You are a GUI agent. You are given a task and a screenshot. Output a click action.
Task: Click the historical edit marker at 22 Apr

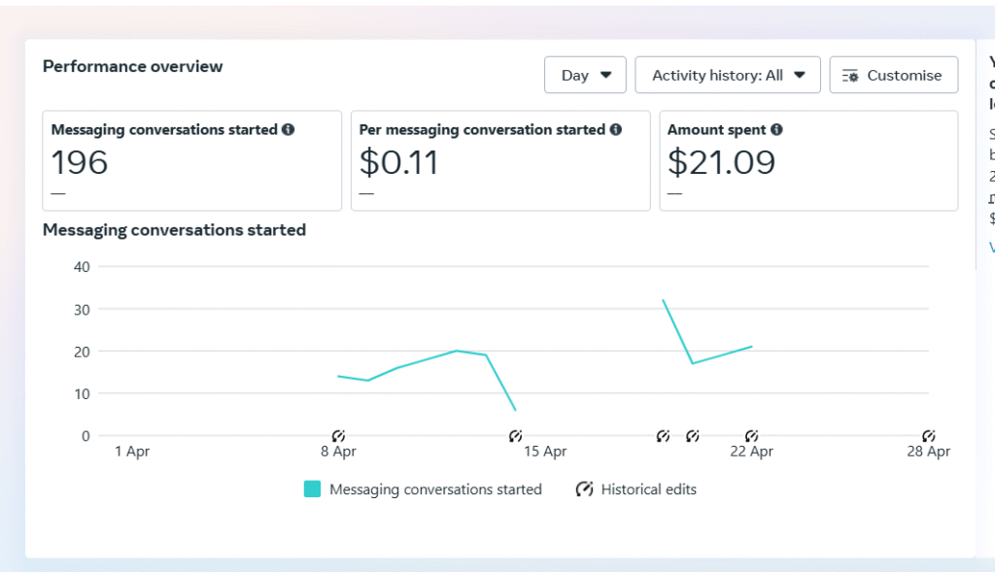click(x=751, y=436)
